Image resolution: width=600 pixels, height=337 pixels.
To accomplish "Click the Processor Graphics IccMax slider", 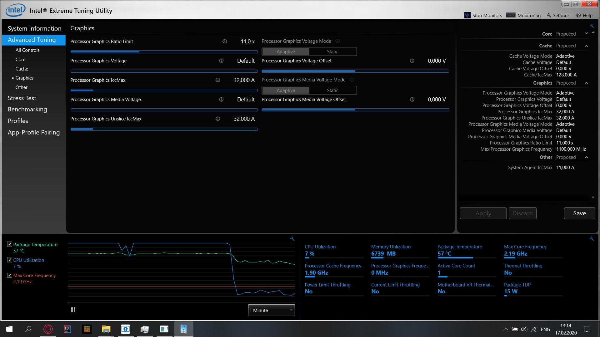I will (x=164, y=90).
